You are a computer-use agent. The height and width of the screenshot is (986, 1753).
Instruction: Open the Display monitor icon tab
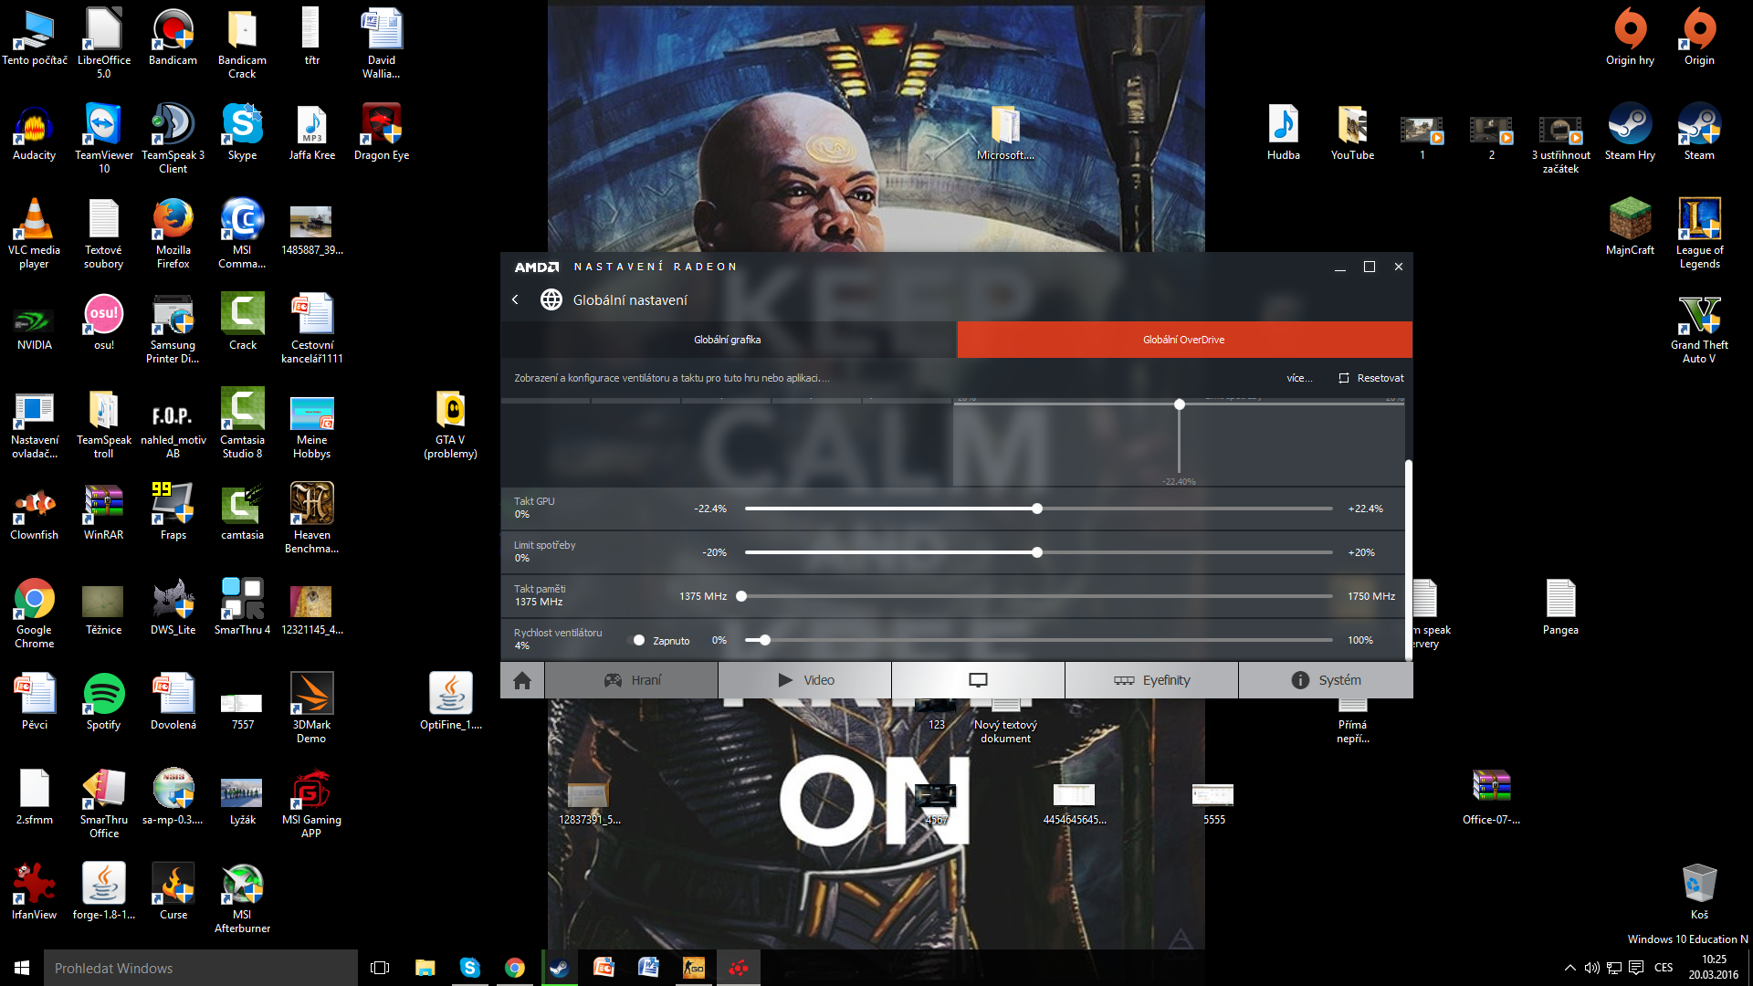(x=978, y=680)
